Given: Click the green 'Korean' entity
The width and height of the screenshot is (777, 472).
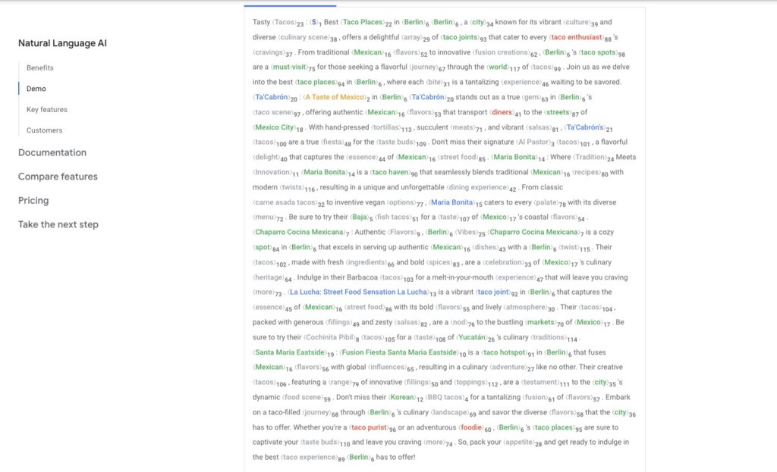Looking at the screenshot, I should 402,397.
